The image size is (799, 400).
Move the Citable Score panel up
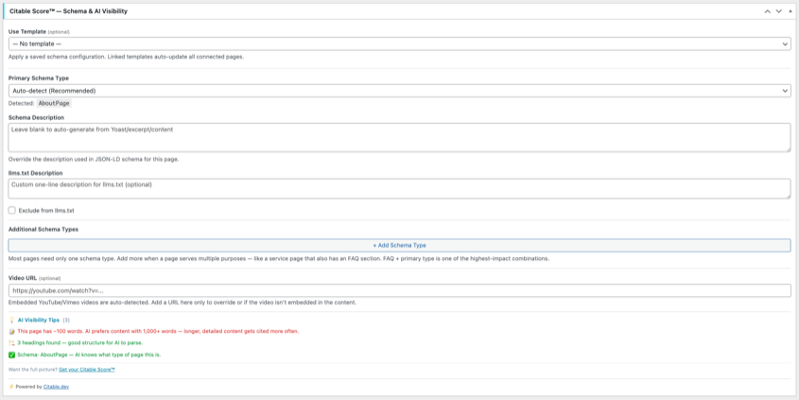(x=768, y=11)
